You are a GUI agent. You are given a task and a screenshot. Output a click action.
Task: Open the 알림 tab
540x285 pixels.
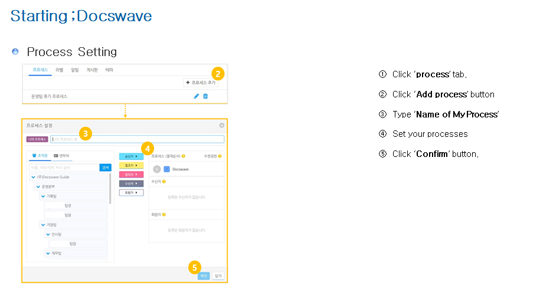pos(75,70)
